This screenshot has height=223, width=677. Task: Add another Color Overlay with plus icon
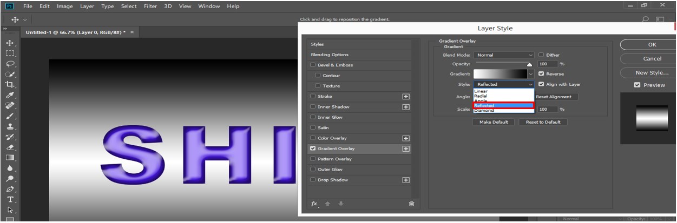(406, 138)
